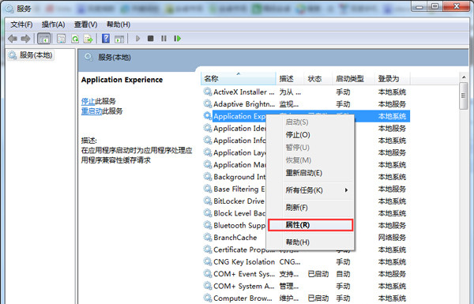Click the Application Experience title in description pane

[x=122, y=80]
